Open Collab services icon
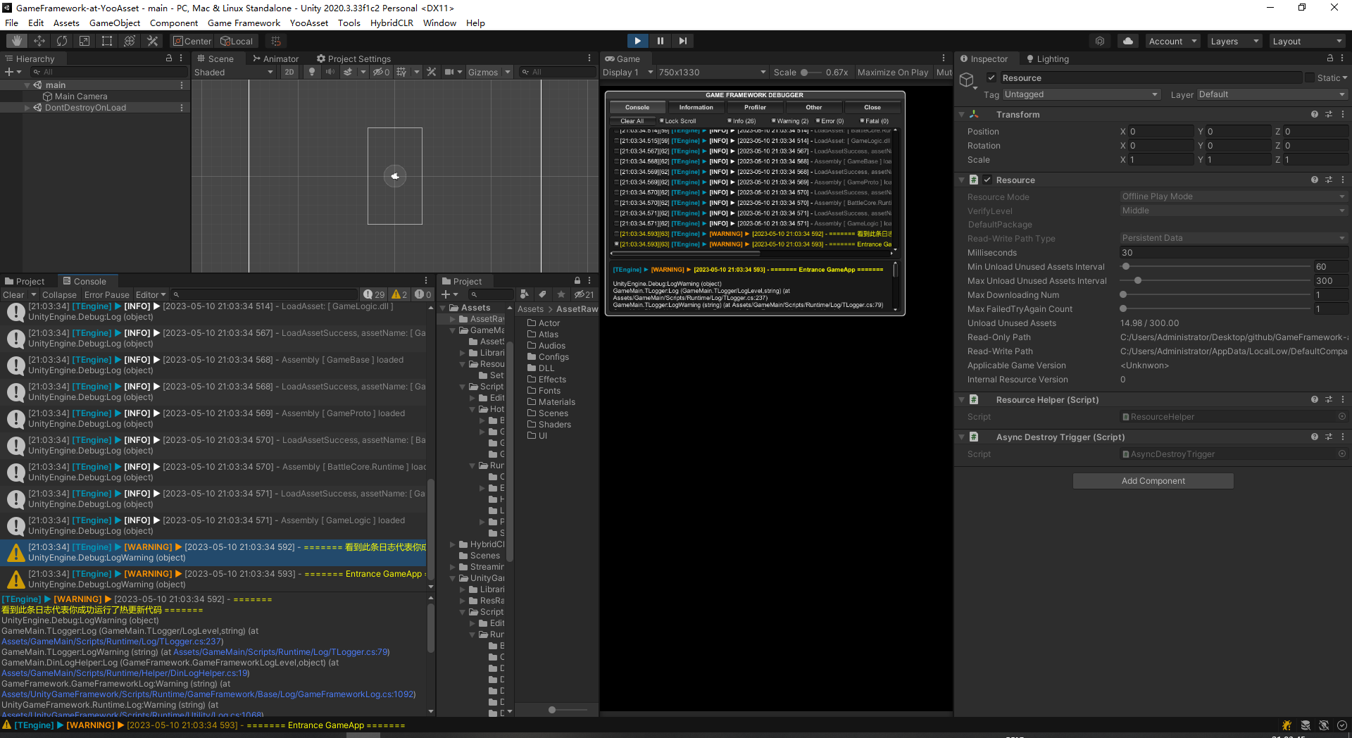The height and width of the screenshot is (738, 1352). [1100, 41]
